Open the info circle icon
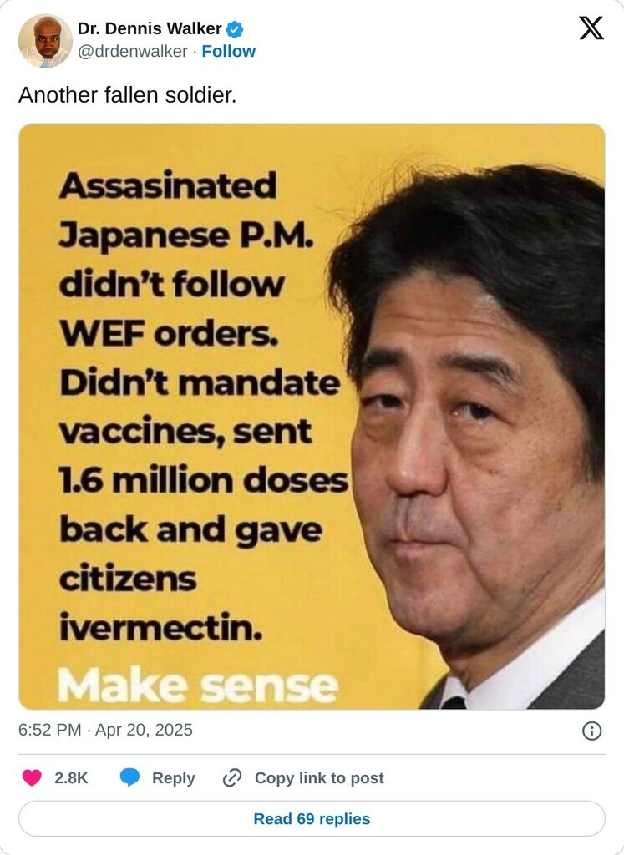 point(591,731)
